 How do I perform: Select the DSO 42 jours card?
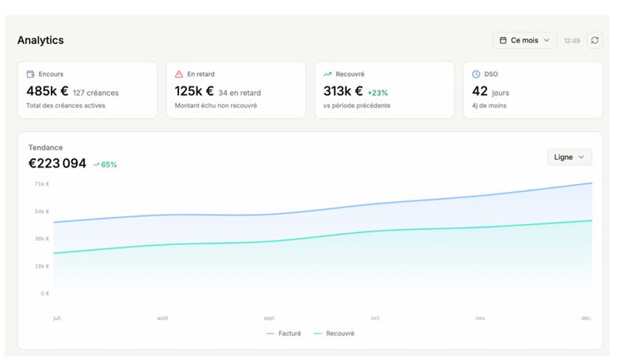[533, 90]
